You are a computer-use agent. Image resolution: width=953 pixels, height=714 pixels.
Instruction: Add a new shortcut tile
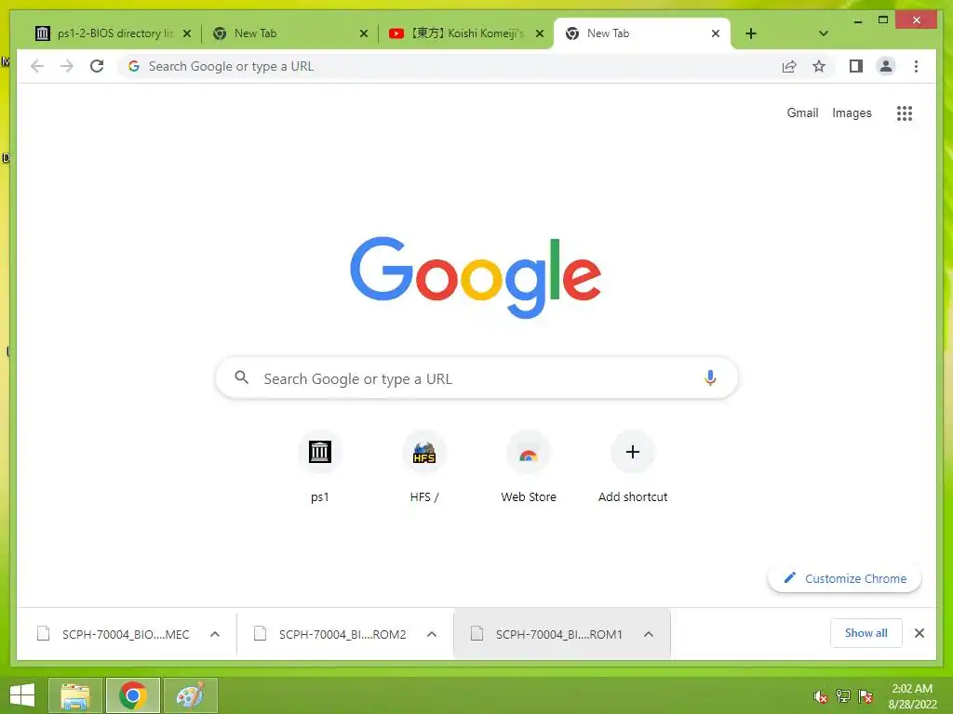point(633,467)
